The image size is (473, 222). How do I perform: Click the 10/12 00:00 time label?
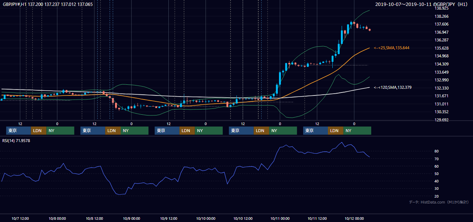click(354, 218)
